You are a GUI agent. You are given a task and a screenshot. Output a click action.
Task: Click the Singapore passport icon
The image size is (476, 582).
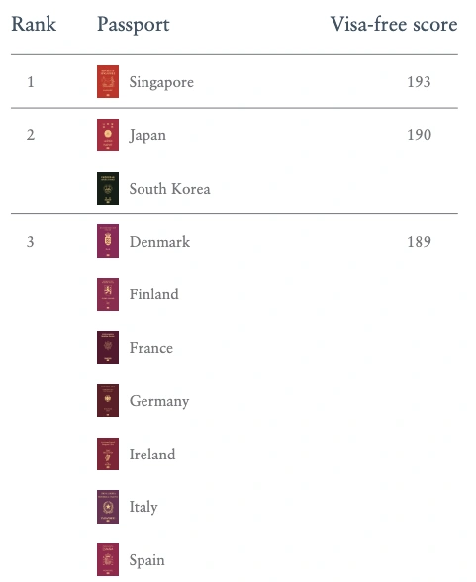[108, 82]
